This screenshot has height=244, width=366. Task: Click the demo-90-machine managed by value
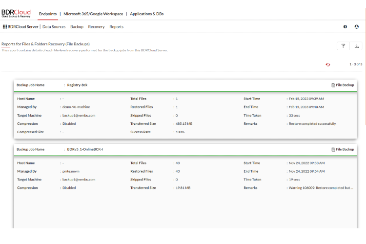76,107
